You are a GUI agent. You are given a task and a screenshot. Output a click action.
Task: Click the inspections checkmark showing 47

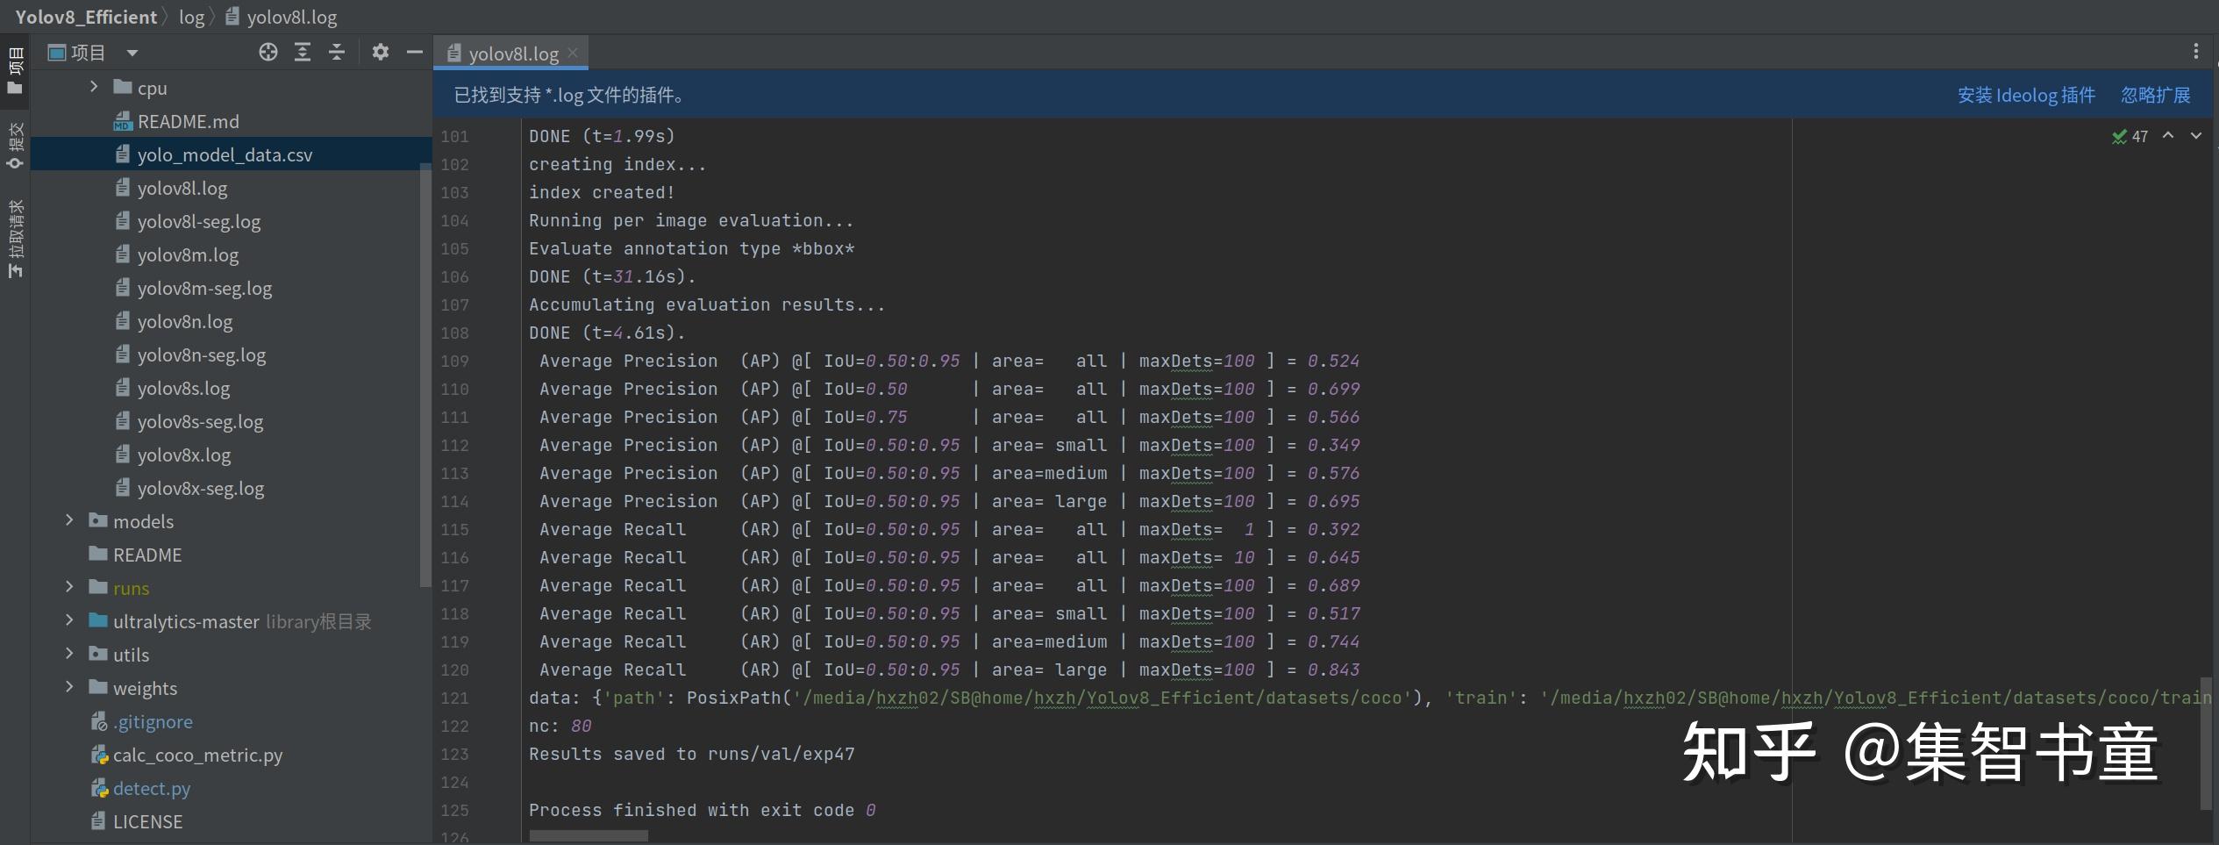[2130, 137]
